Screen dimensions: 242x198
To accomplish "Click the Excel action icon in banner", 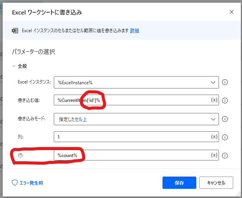I will point(15,31).
